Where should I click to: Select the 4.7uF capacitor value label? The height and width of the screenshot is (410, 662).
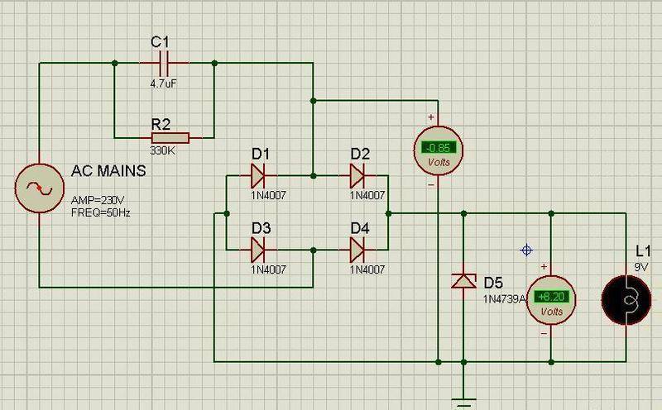pyautogui.click(x=165, y=84)
